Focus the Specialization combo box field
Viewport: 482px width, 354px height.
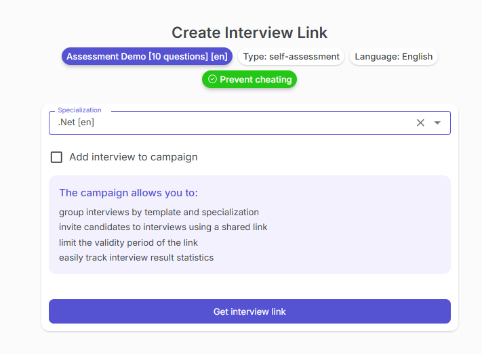[230, 123]
